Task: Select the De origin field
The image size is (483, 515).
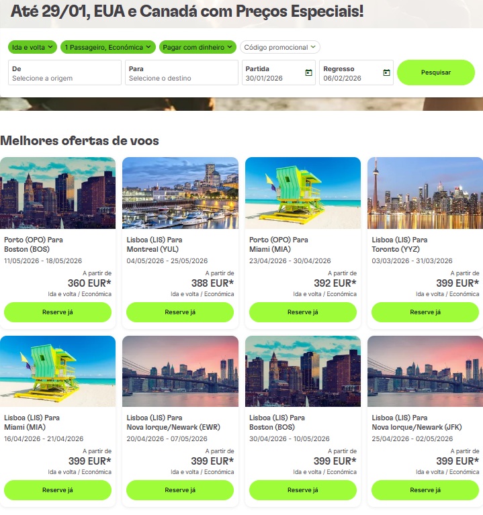Action: tap(64, 73)
